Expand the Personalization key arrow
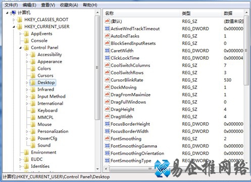The width and height of the screenshot is (251, 182). click(x=27, y=131)
